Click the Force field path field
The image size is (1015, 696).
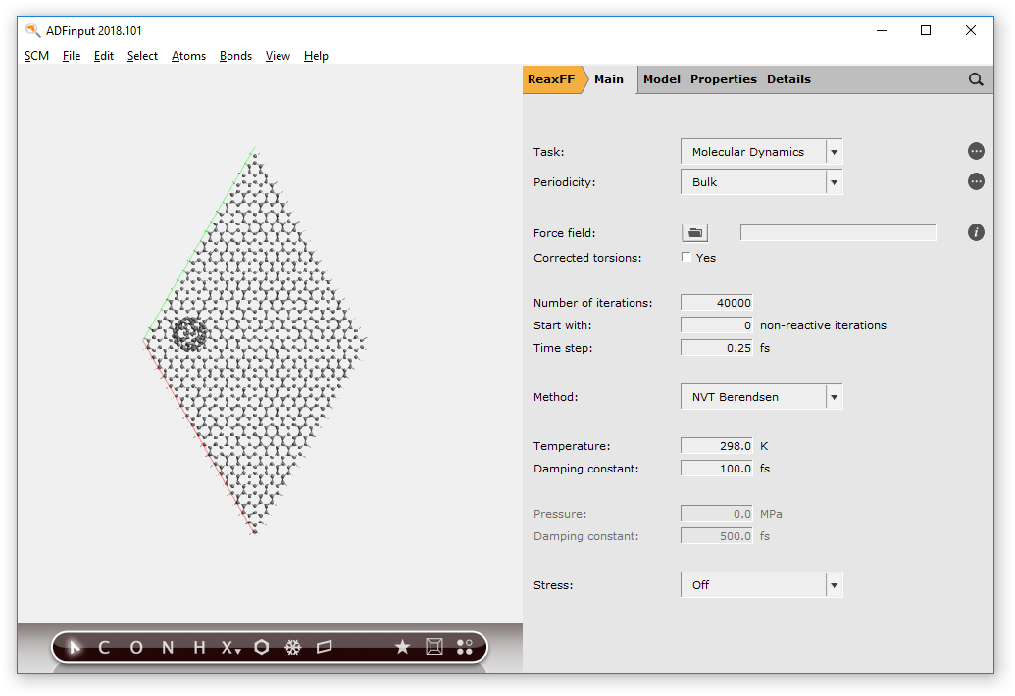click(x=838, y=233)
